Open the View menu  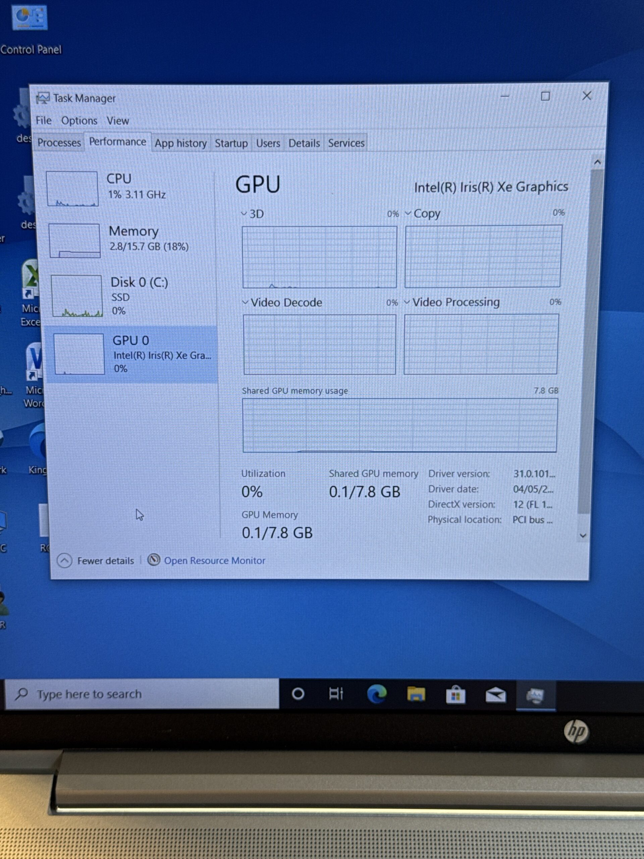click(118, 121)
